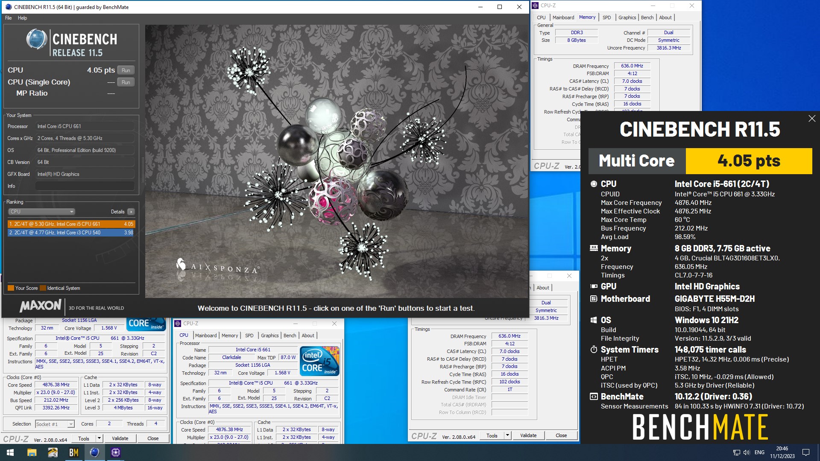Select ranking row Core i5 CPU 661

point(71,224)
